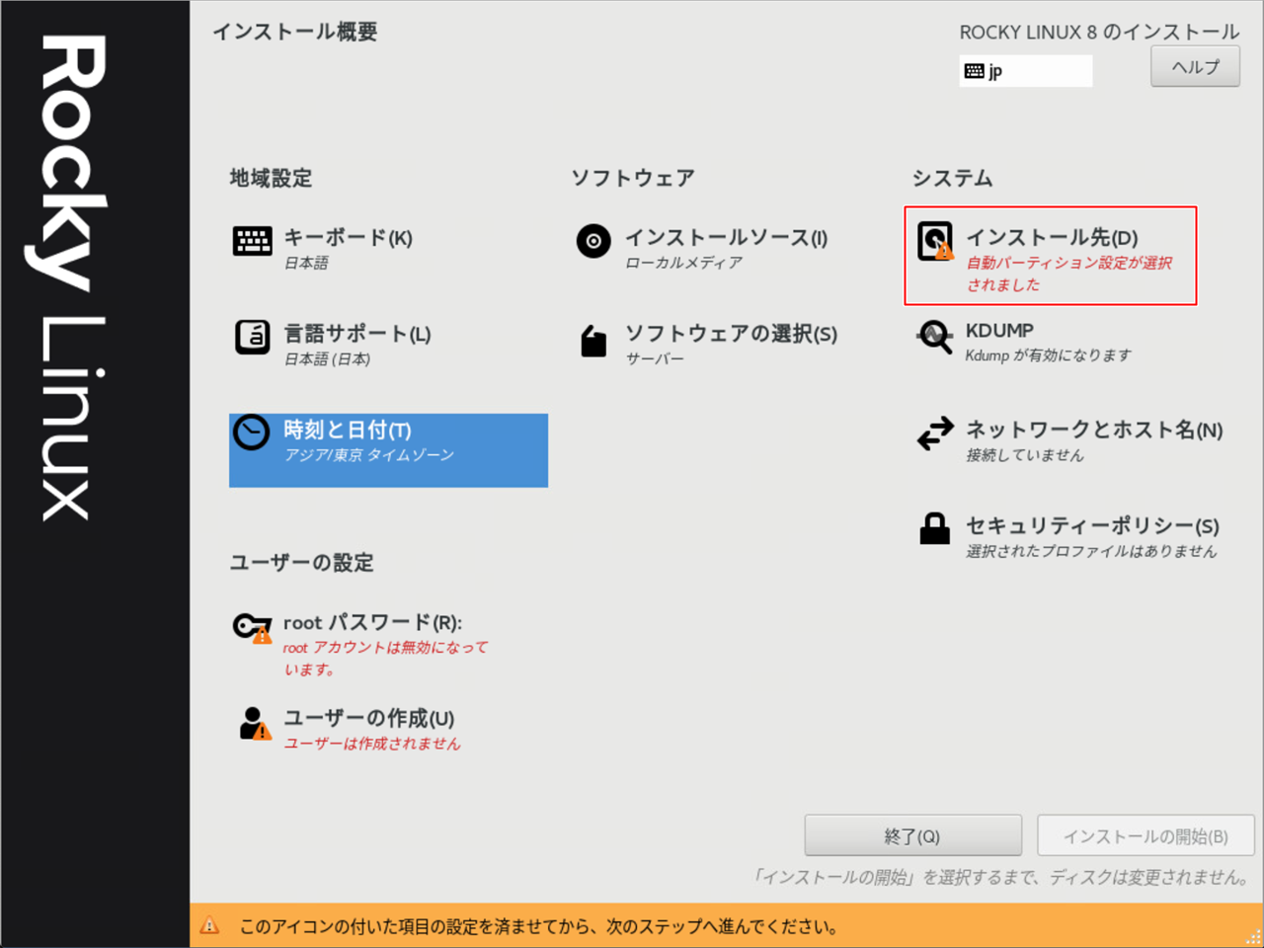This screenshot has width=1264, height=948.
Task: Click the user icon for ユーザーの作成
Action: pyautogui.click(x=253, y=723)
